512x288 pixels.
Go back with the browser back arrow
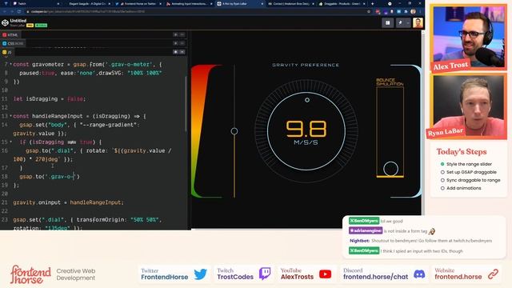(5, 11)
